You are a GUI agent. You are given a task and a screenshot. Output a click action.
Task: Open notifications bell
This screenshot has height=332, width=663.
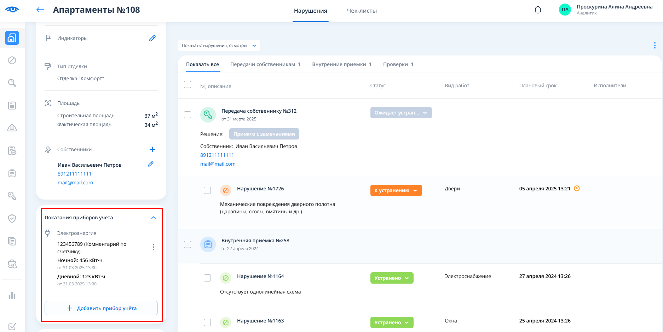[538, 10]
